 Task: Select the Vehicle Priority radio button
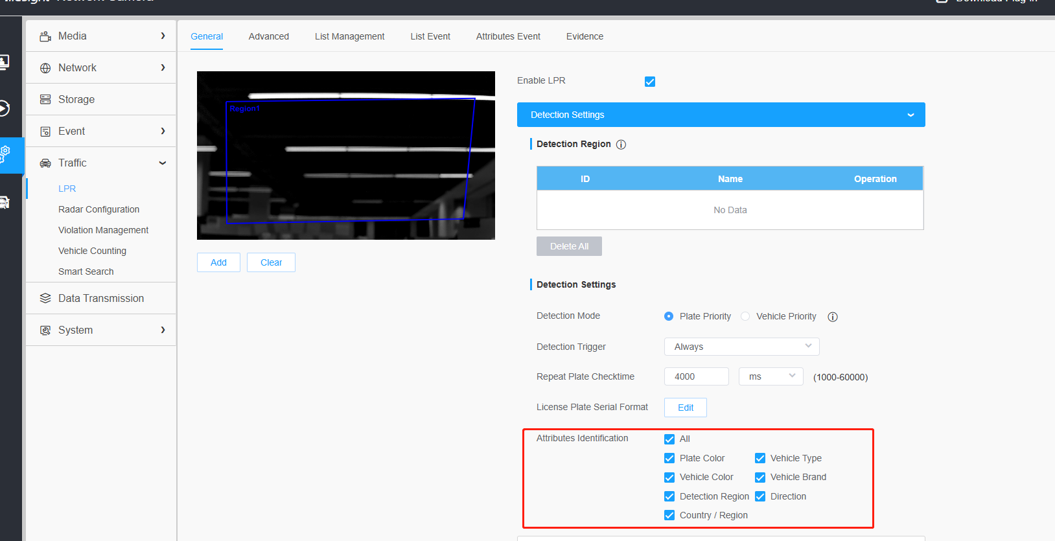[x=745, y=316]
